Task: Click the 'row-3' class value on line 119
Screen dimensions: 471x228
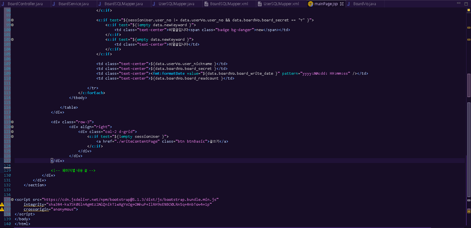Action: tap(85, 122)
